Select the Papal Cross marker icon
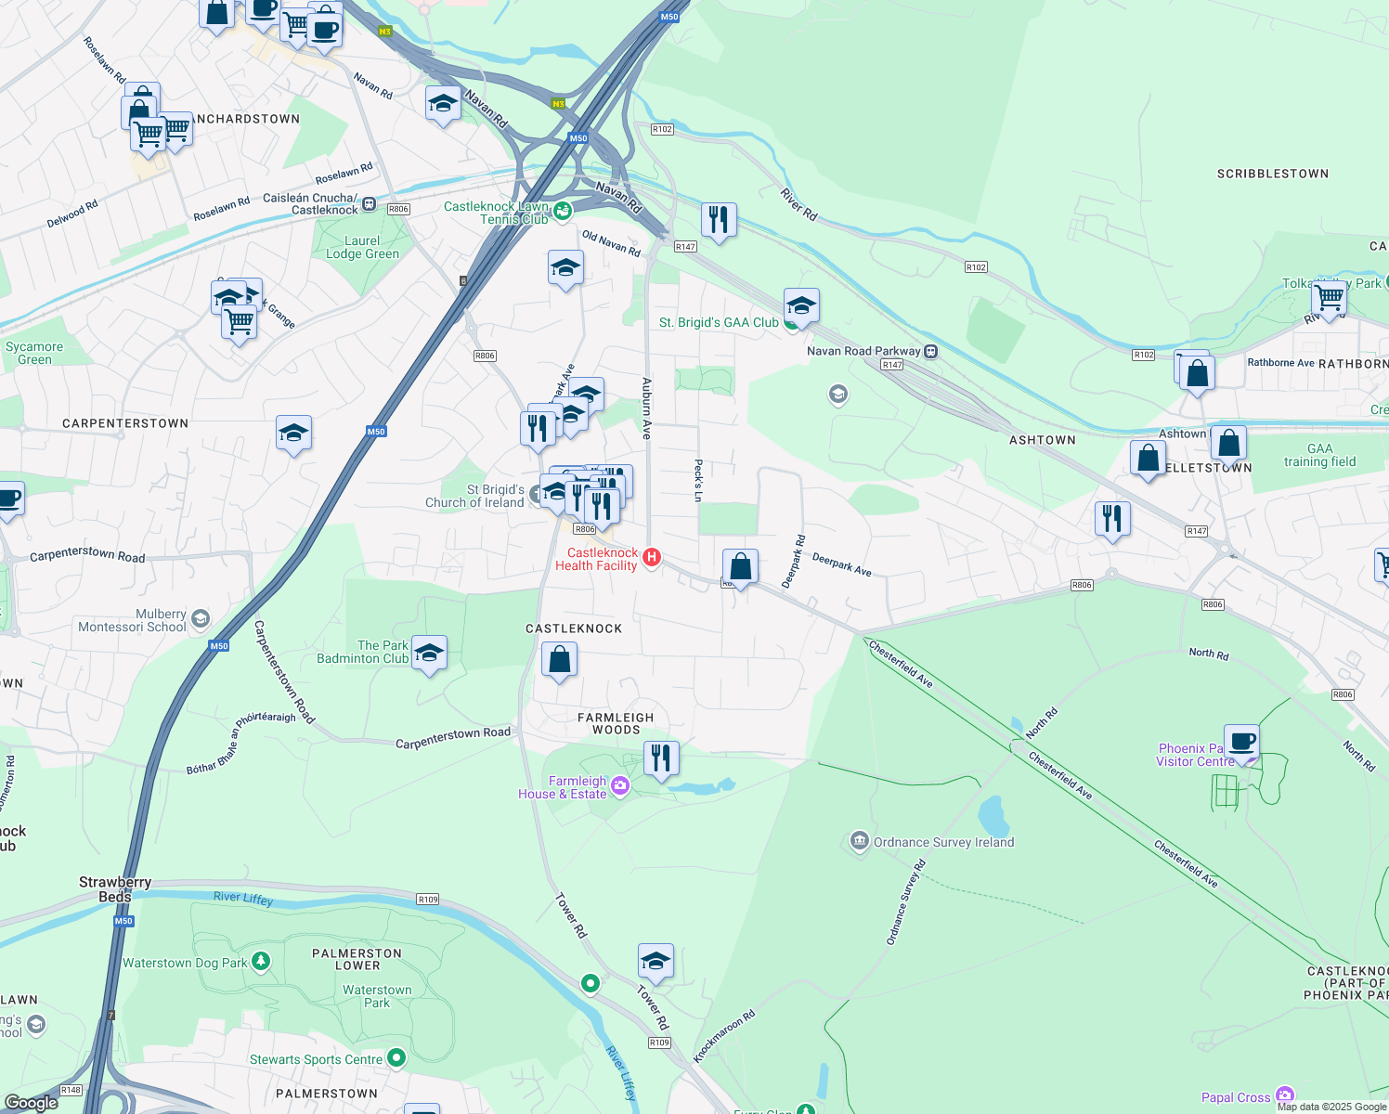This screenshot has height=1114, width=1389. [x=1285, y=1095]
